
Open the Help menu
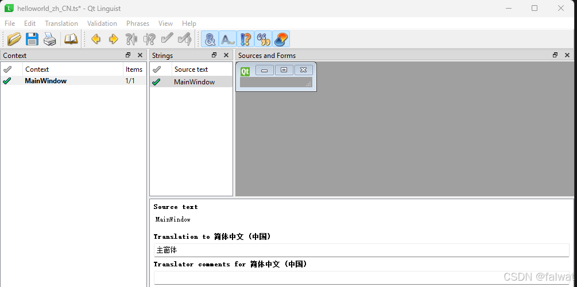pos(189,24)
